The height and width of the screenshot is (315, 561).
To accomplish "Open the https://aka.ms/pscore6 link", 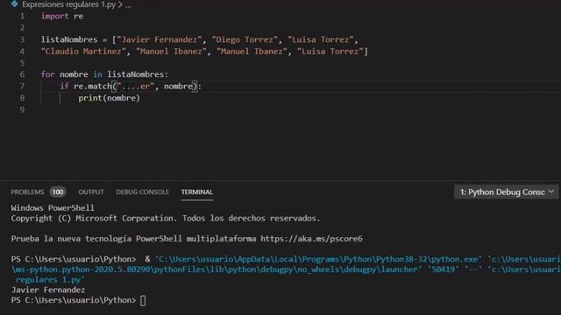I will point(311,239).
